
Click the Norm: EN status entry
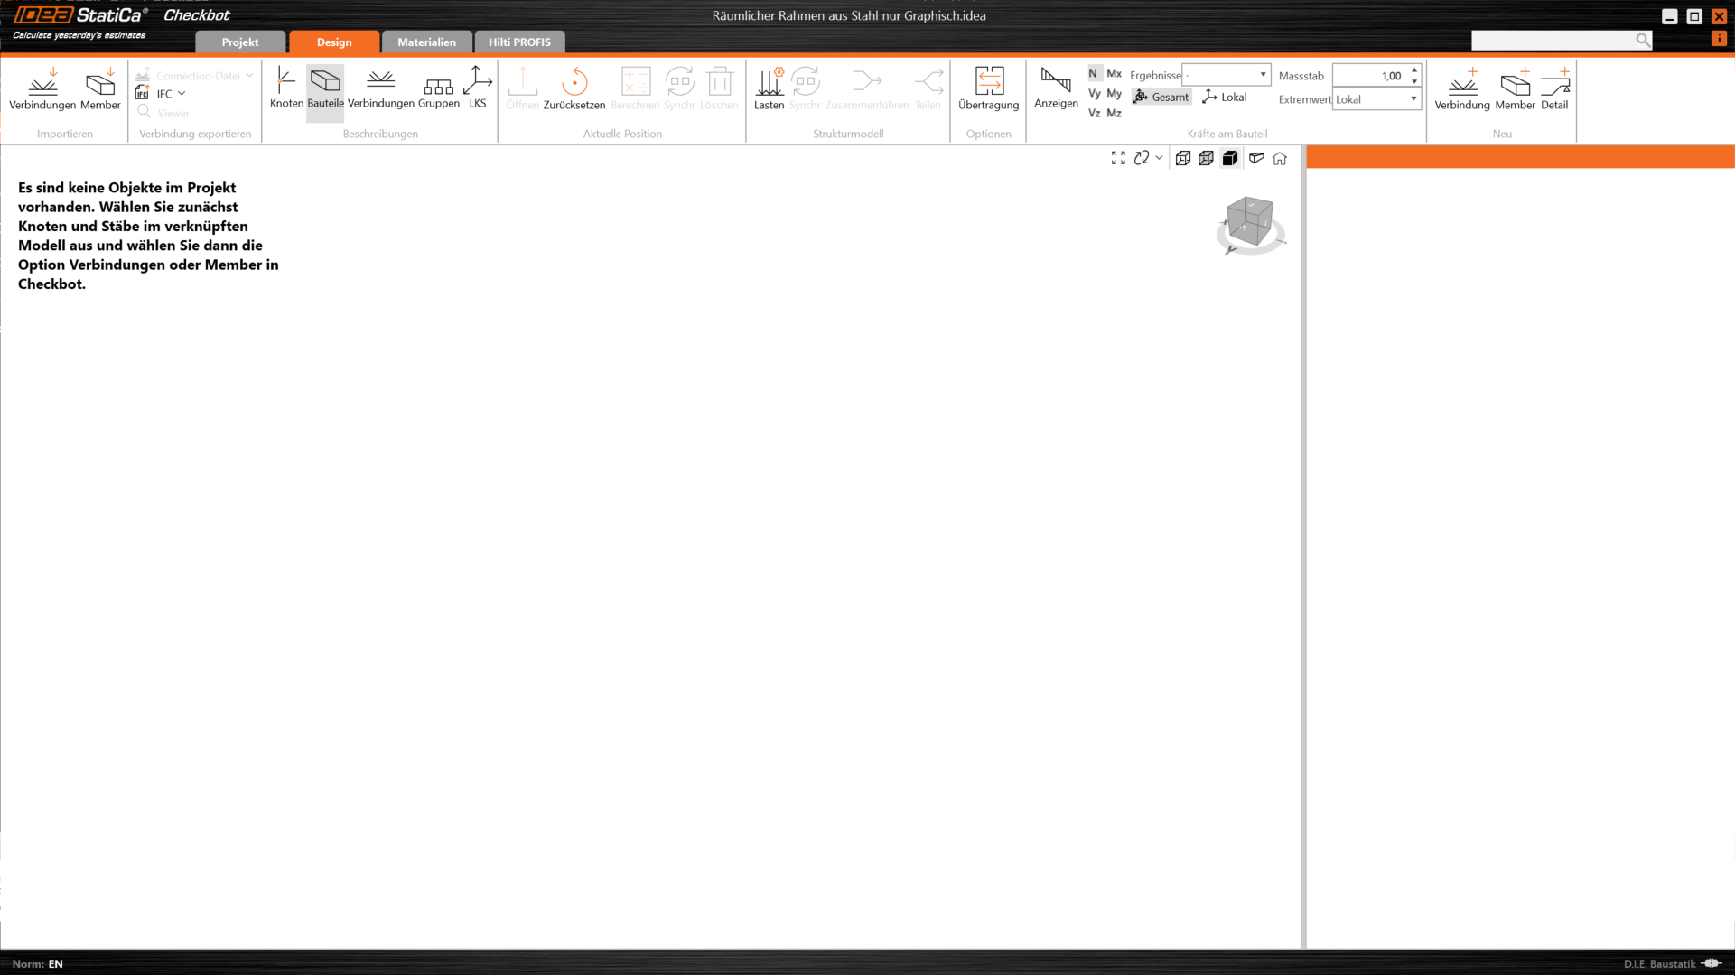tap(38, 964)
